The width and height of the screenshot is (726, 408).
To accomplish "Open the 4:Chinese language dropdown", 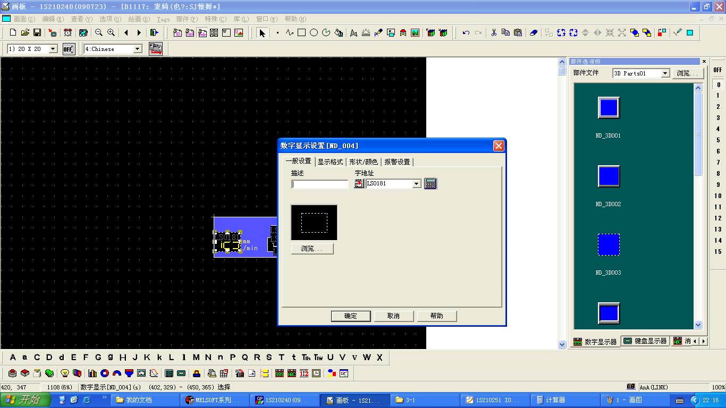I will [x=137, y=49].
